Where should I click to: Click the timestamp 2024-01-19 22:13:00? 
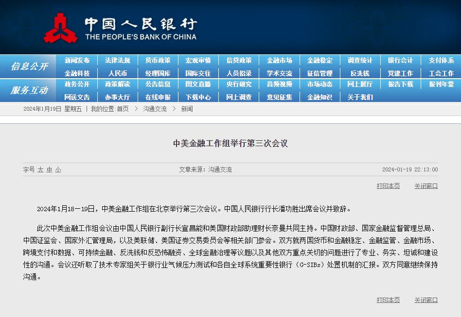(410, 169)
